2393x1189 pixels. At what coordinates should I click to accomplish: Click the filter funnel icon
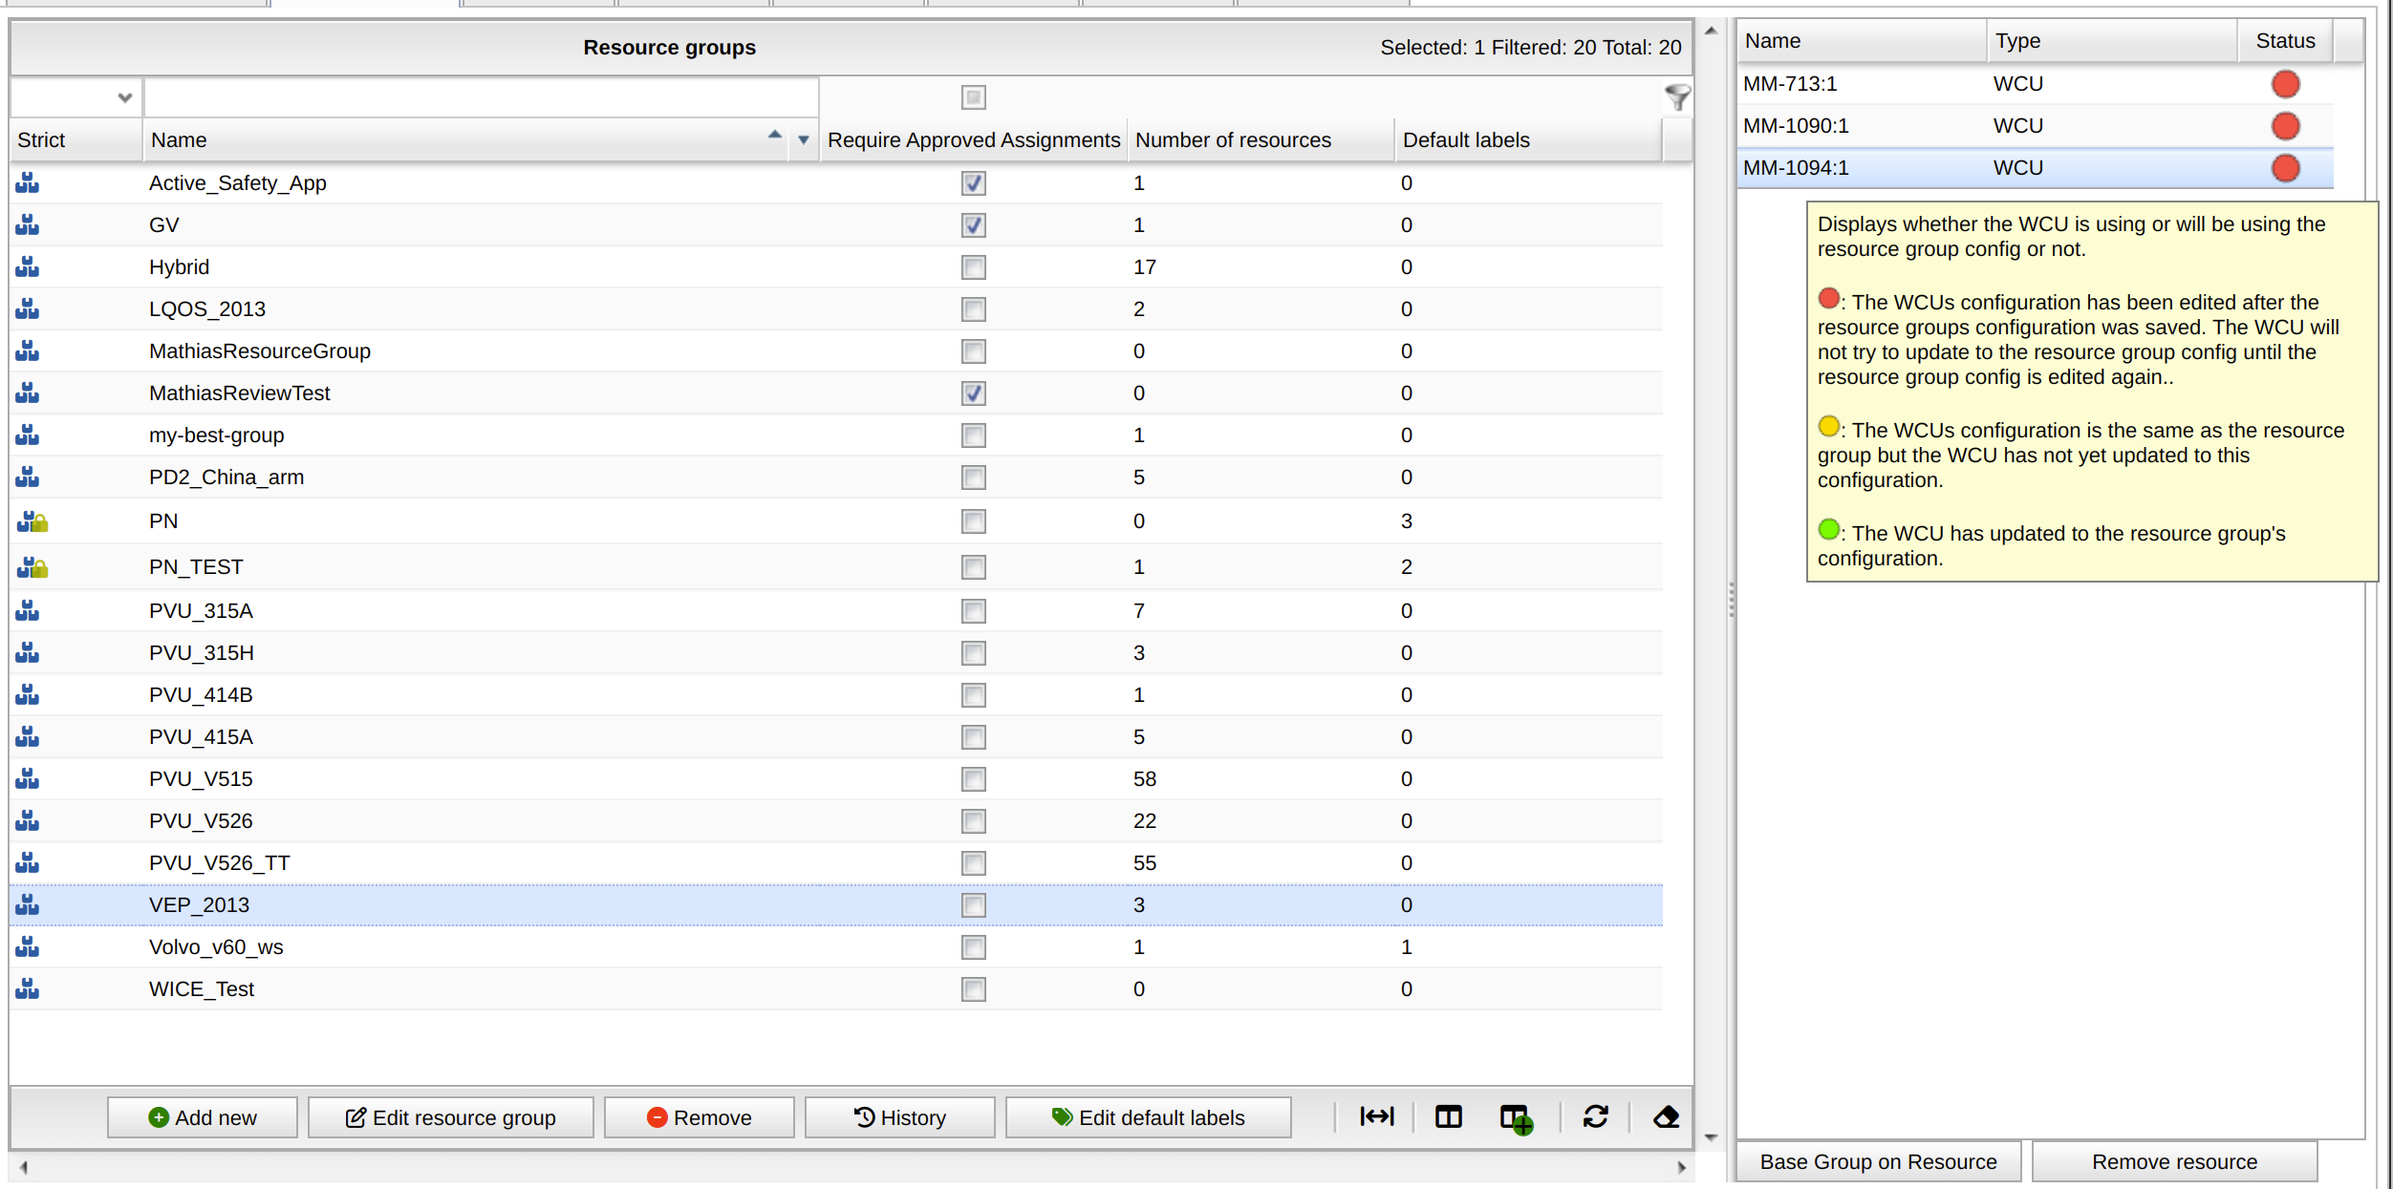pos(1677,96)
